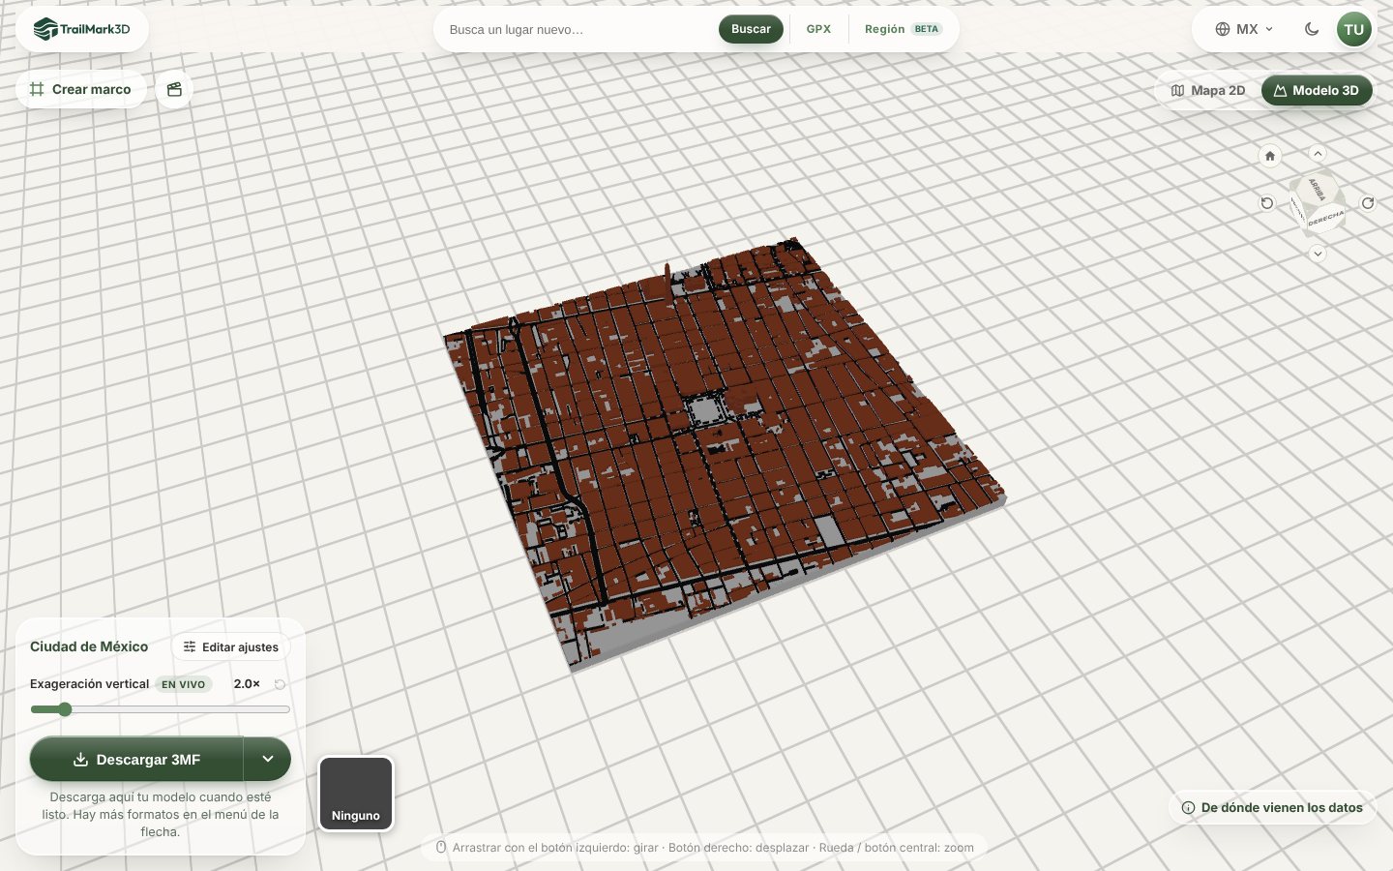Tilt view up with the upper chevron
The height and width of the screenshot is (871, 1393).
point(1318,154)
